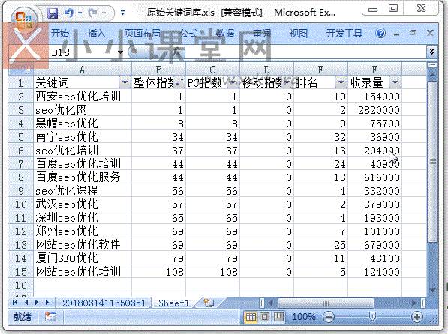Click the Save icon in quick access toolbar
This screenshot has height=334, width=448.
(x=53, y=13)
